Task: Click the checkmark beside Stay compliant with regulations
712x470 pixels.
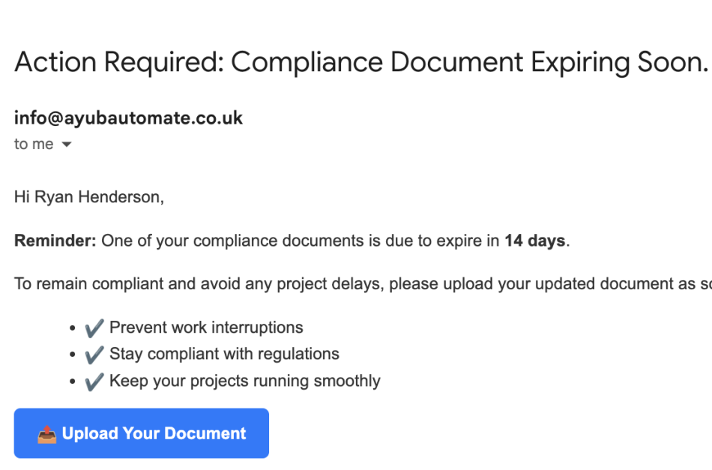Action: pos(94,355)
